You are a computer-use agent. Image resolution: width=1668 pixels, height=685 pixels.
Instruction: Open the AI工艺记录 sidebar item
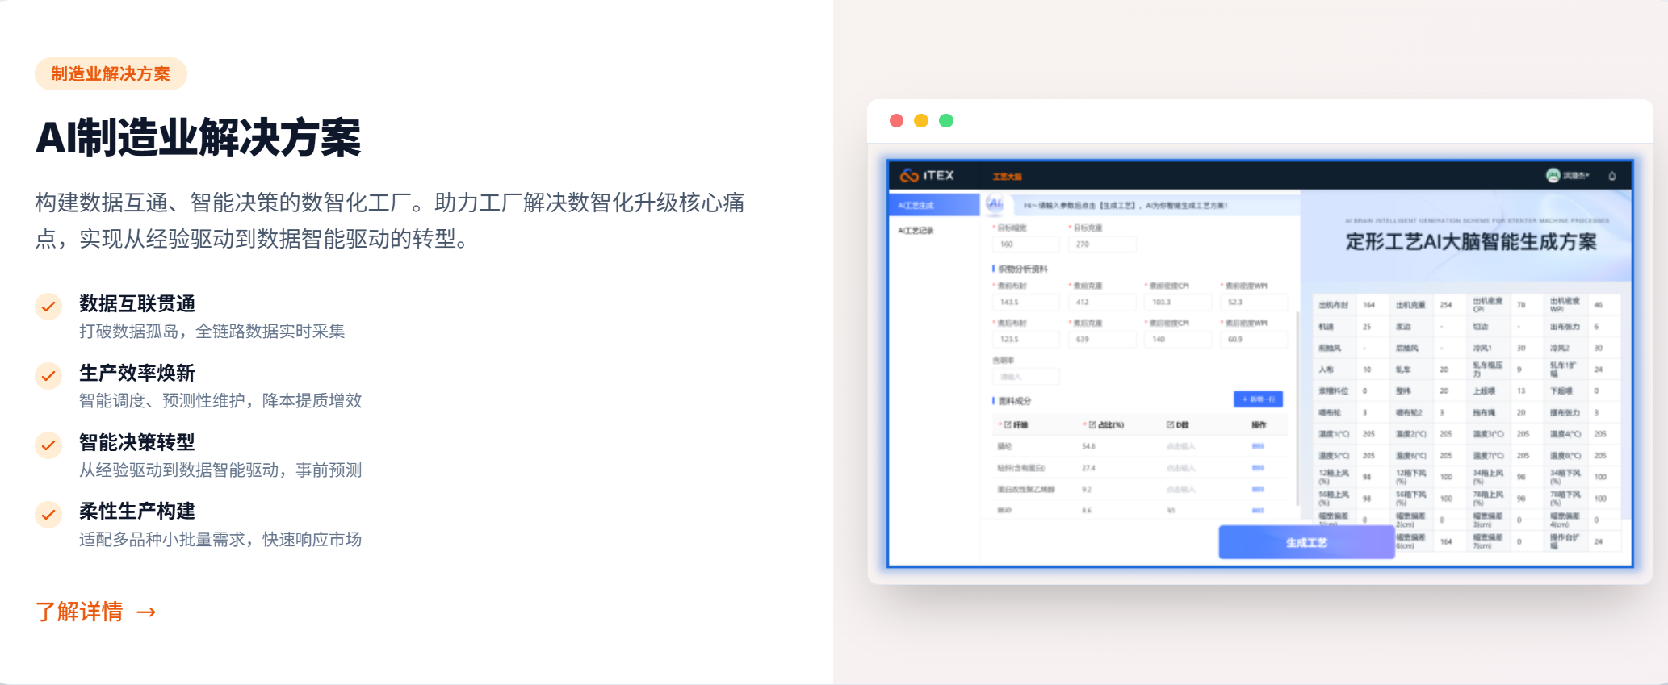click(916, 231)
